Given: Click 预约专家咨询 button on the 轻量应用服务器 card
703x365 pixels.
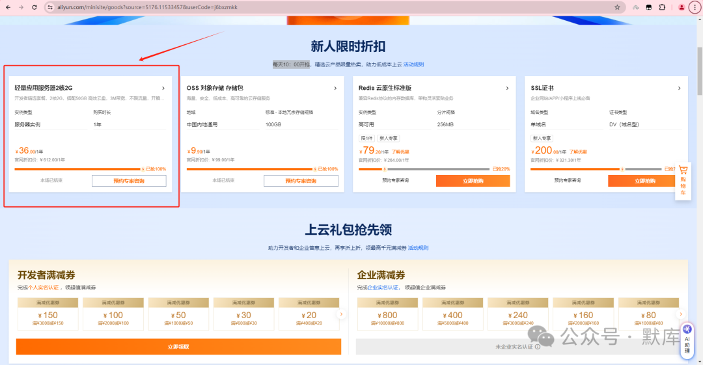Looking at the screenshot, I should 129,181.
